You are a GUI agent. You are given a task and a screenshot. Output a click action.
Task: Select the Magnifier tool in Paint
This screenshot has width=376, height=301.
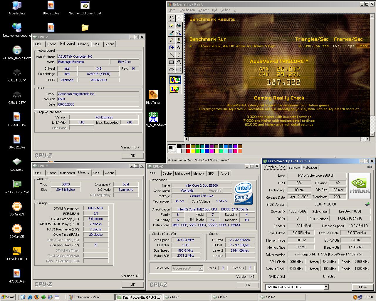pyautogui.click(x=179, y=33)
